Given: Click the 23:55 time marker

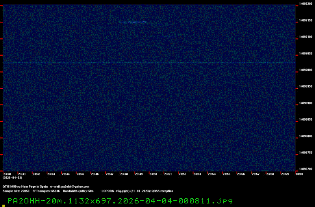Looking at the screenshot, I should point(226,174).
